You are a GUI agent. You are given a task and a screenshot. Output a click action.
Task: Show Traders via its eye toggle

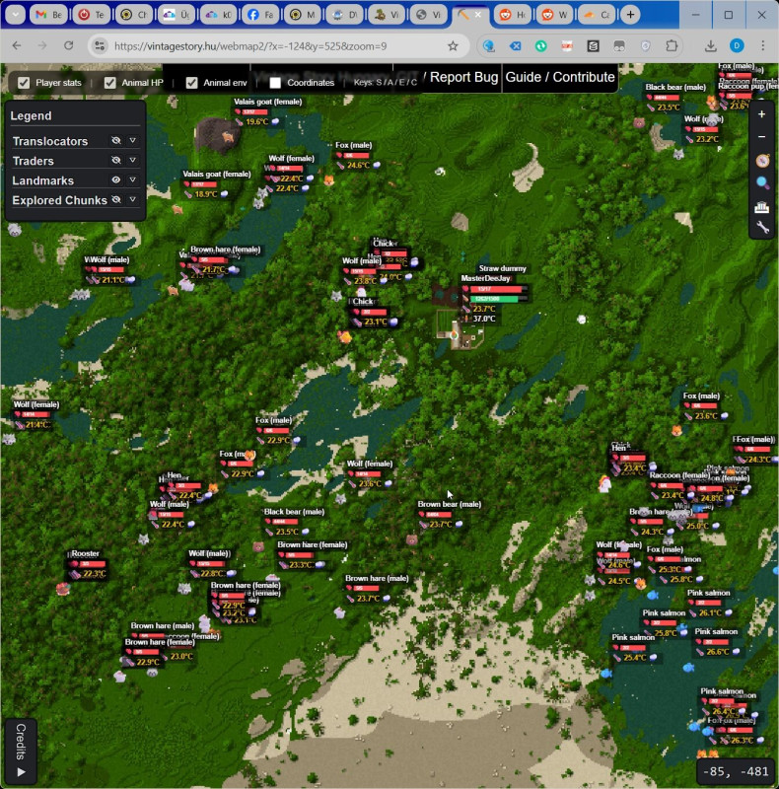[116, 160]
